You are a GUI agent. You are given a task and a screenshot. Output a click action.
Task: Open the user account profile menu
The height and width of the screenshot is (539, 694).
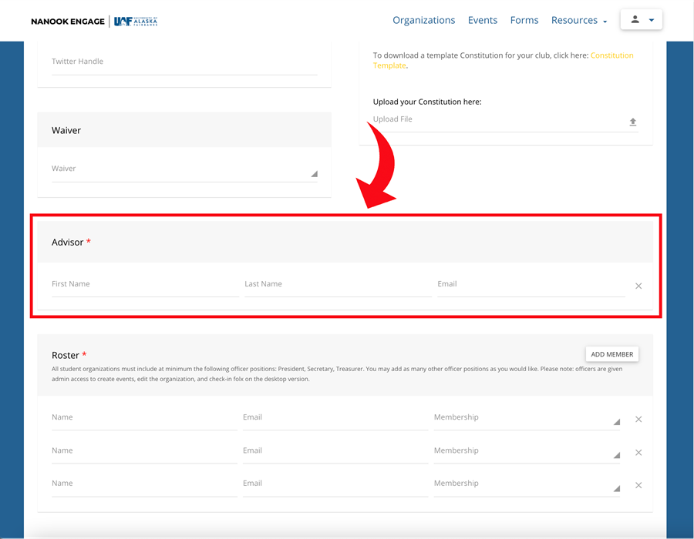641,20
